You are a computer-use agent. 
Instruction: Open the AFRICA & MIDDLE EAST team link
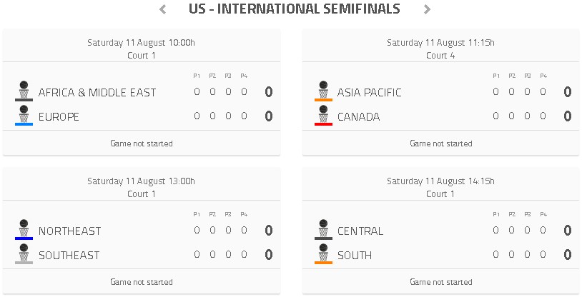click(97, 92)
